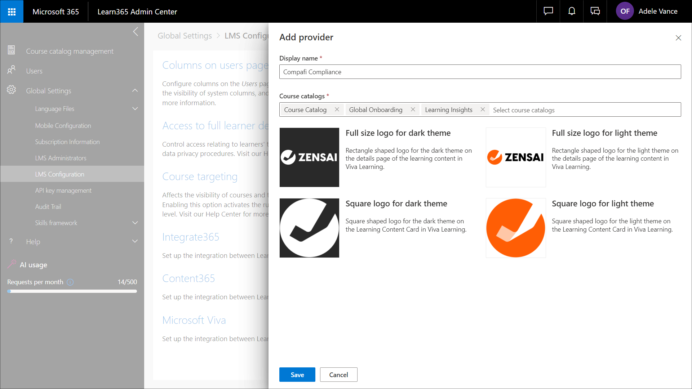Close the Add provider panel
Image resolution: width=692 pixels, height=389 pixels.
pos(678,38)
